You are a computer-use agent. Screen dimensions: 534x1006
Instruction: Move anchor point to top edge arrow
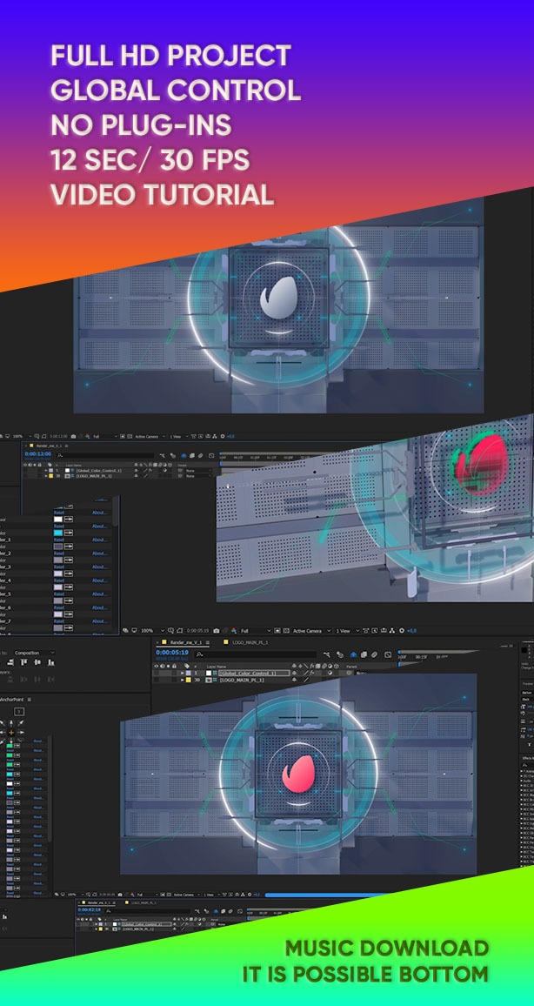[x=11, y=722]
